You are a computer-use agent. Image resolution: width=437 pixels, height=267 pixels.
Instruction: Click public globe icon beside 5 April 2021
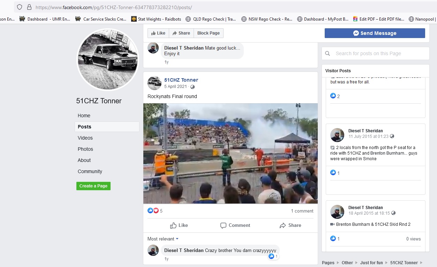tap(193, 87)
